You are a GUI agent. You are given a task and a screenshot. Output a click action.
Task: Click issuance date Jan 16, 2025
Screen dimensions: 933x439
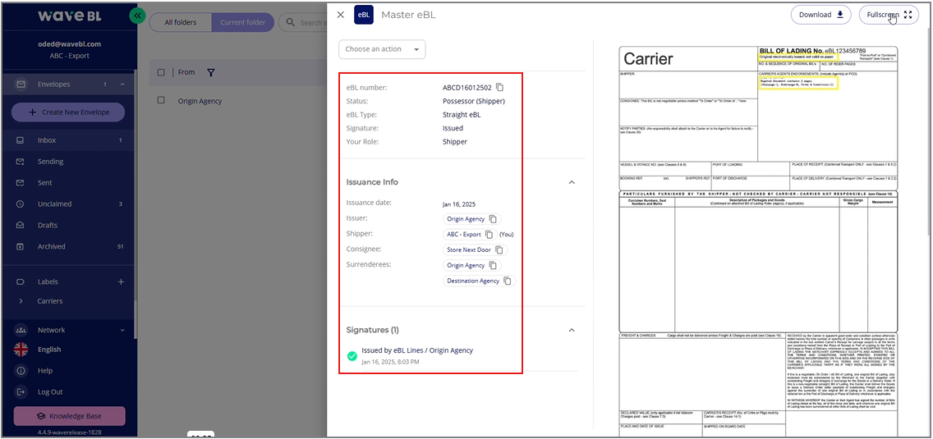(459, 204)
